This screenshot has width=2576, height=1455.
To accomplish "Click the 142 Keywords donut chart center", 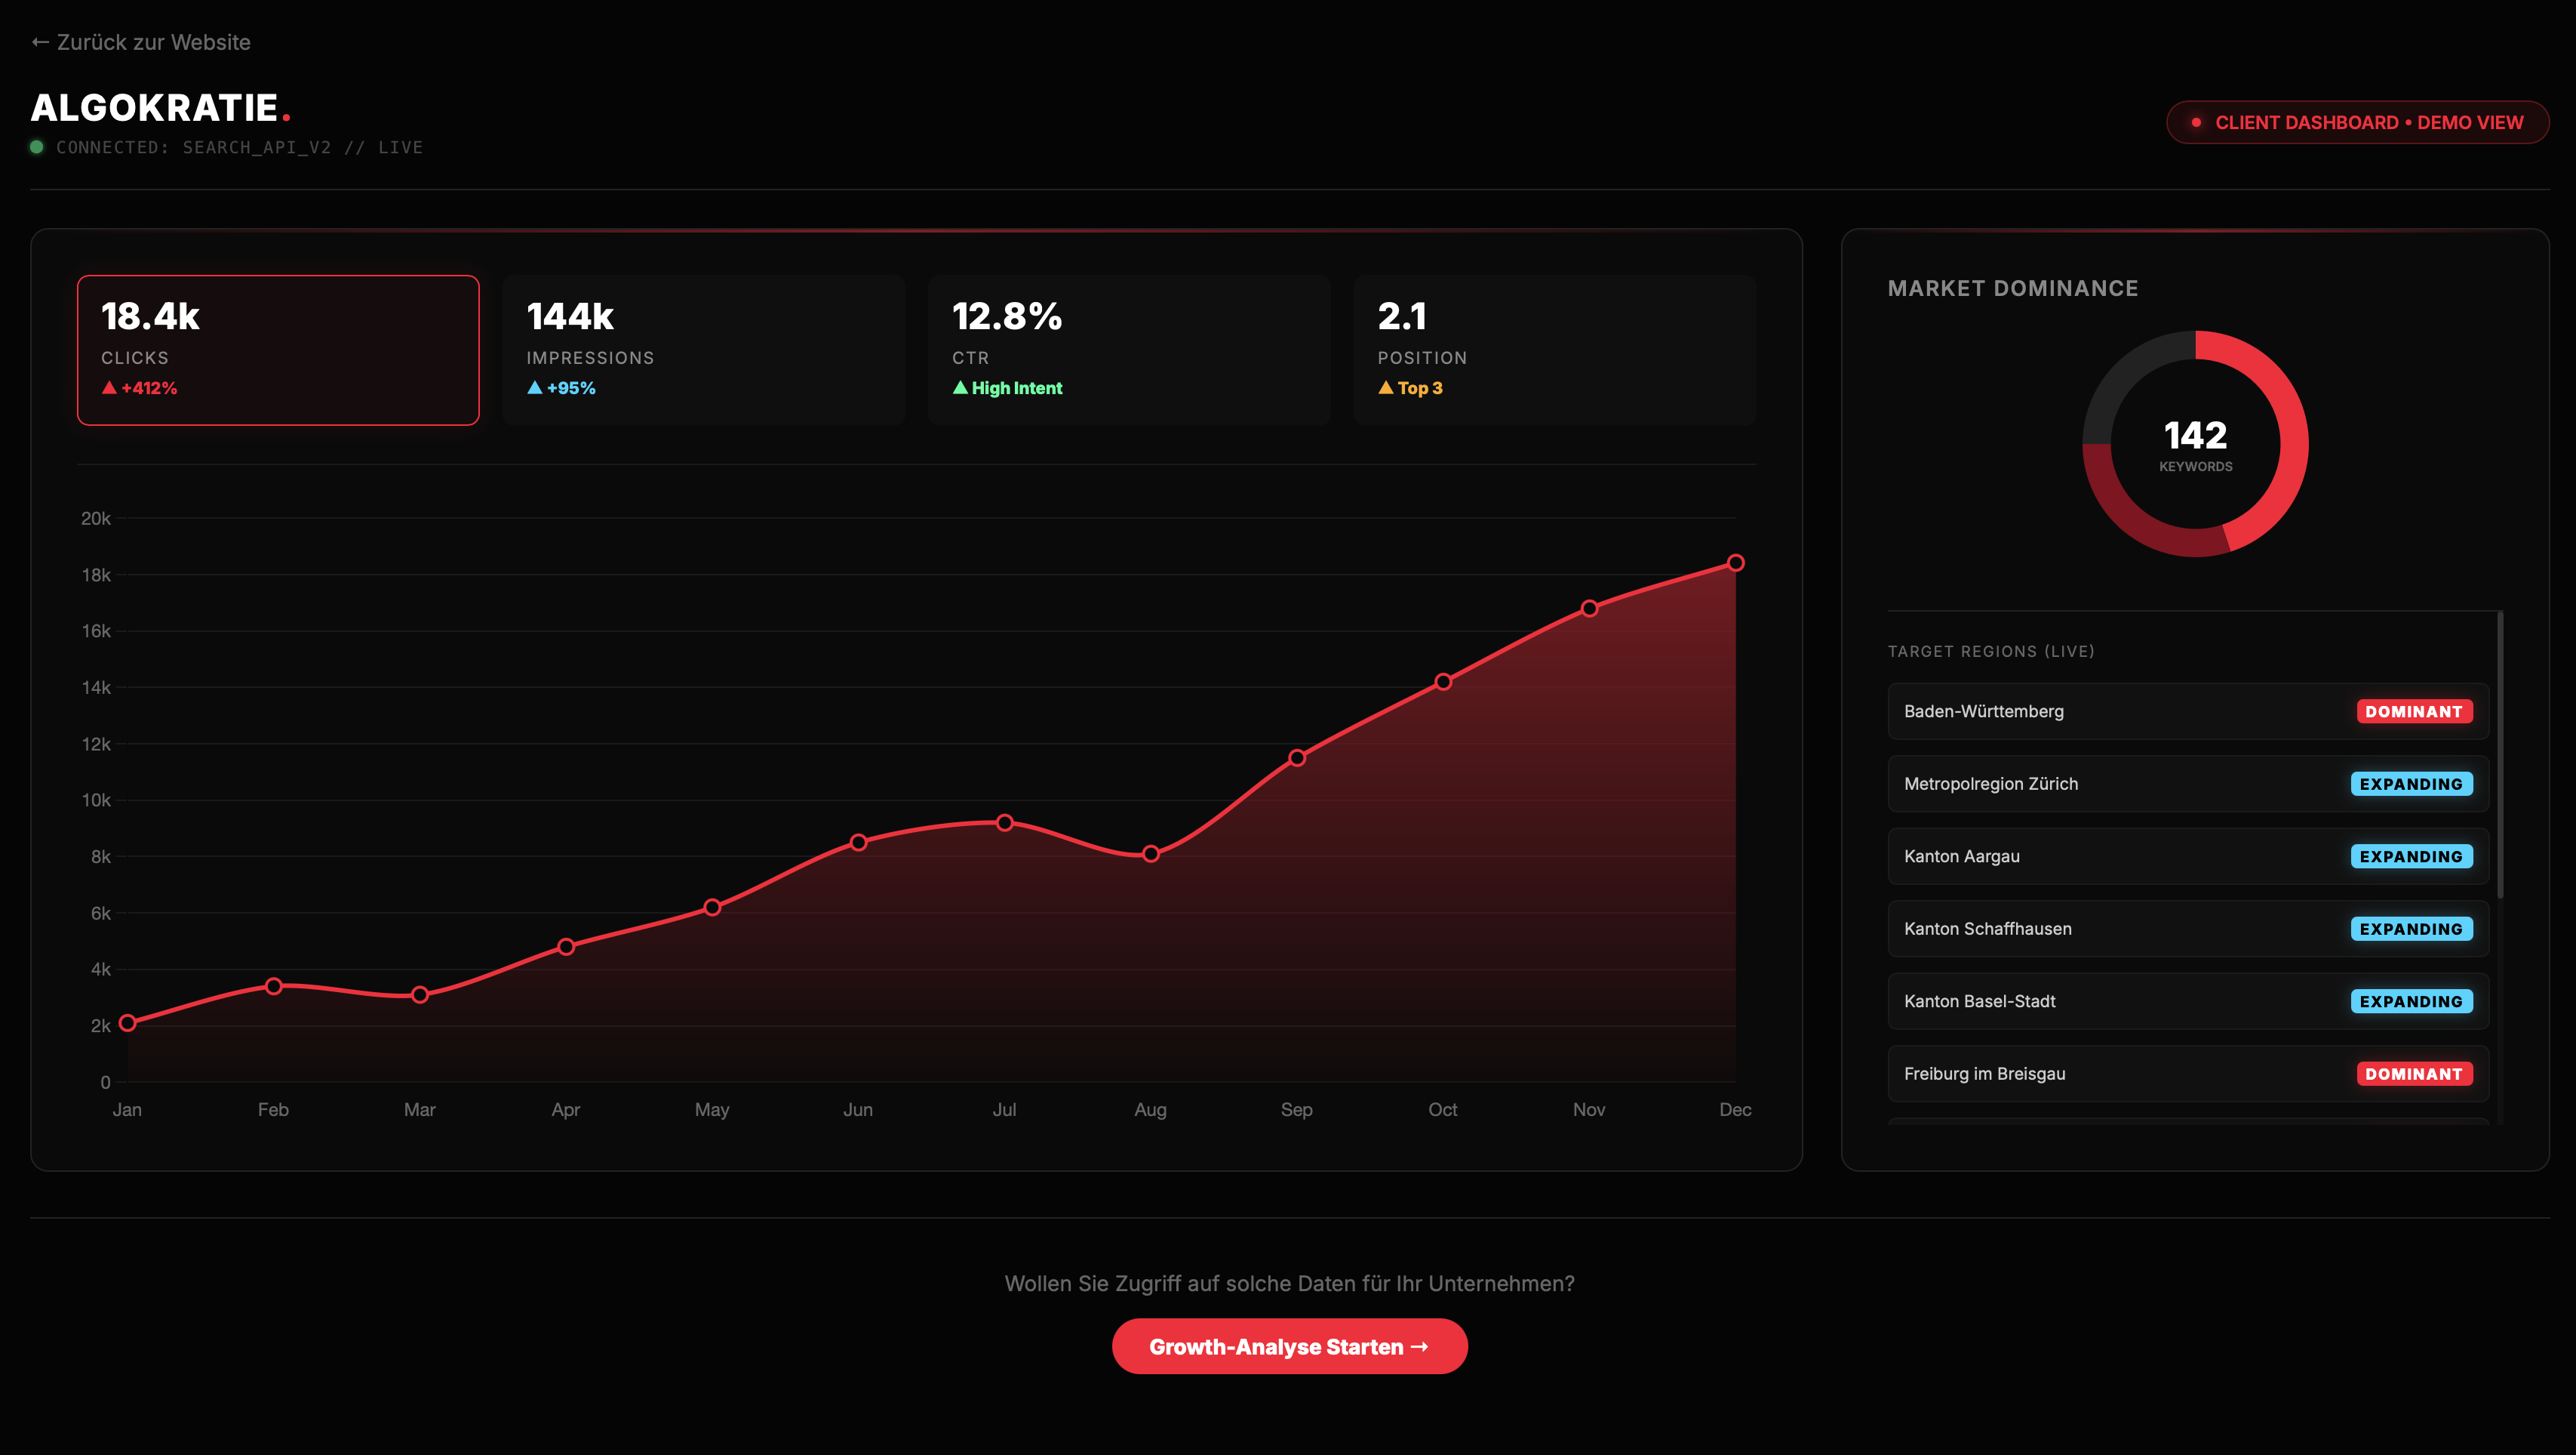I will (2195, 443).
